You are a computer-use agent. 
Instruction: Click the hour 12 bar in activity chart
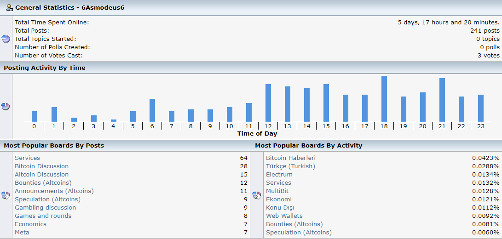268,102
